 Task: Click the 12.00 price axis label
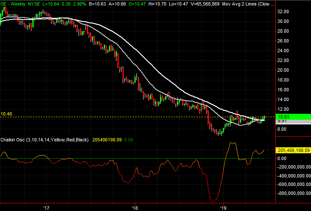(x=283, y=109)
